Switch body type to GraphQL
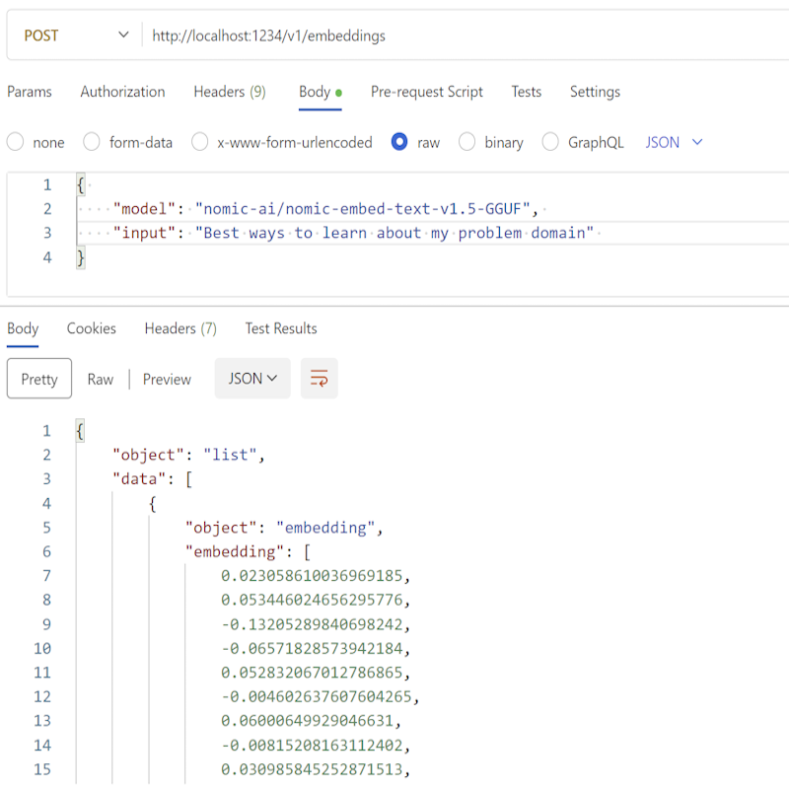Image resolution: width=789 pixels, height=789 pixels. (x=549, y=142)
